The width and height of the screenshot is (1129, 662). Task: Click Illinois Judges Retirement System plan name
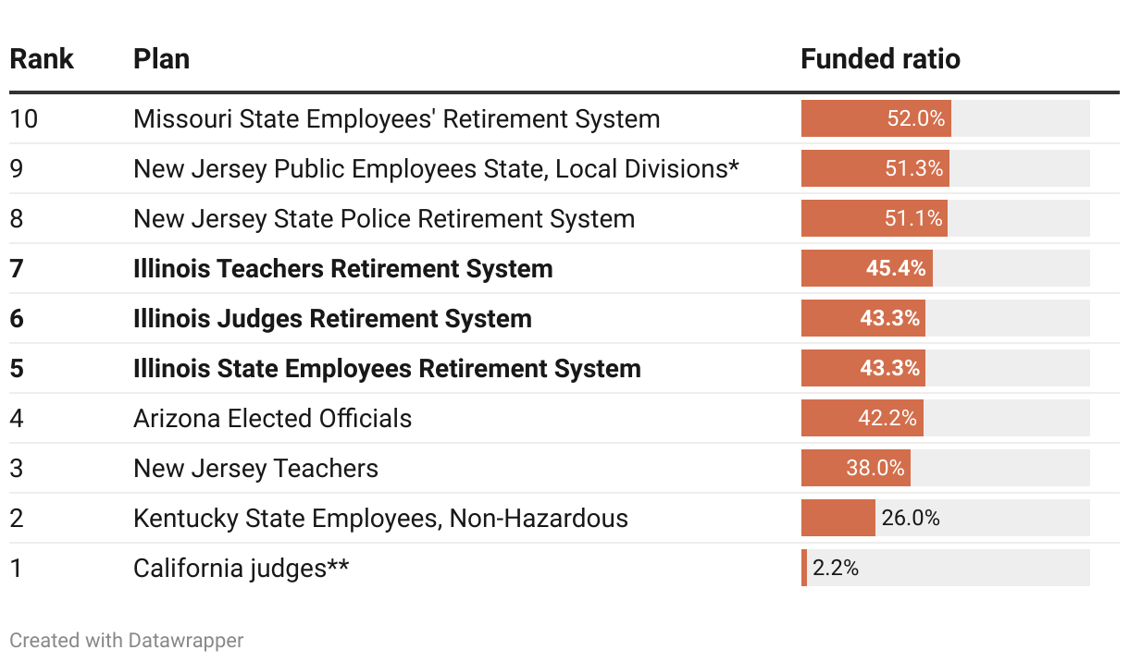(x=332, y=319)
